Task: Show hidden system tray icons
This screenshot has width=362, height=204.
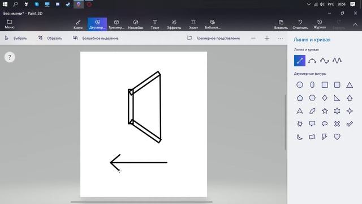Action: pos(308,4)
